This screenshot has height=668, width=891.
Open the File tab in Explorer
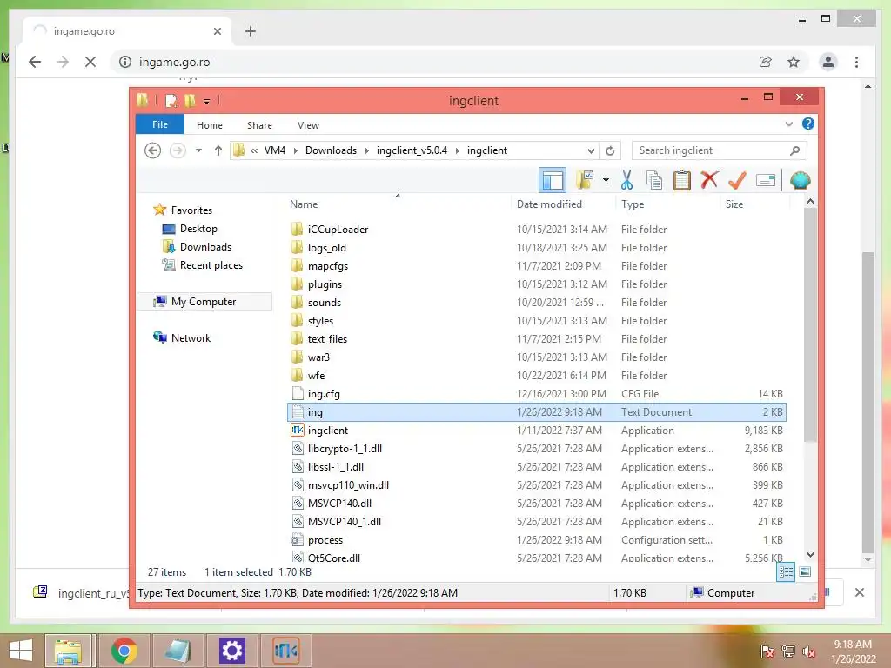coord(160,124)
